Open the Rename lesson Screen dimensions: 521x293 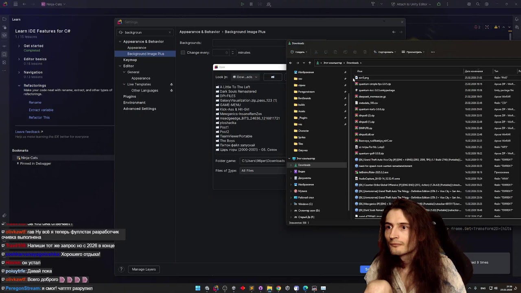[x=35, y=103]
